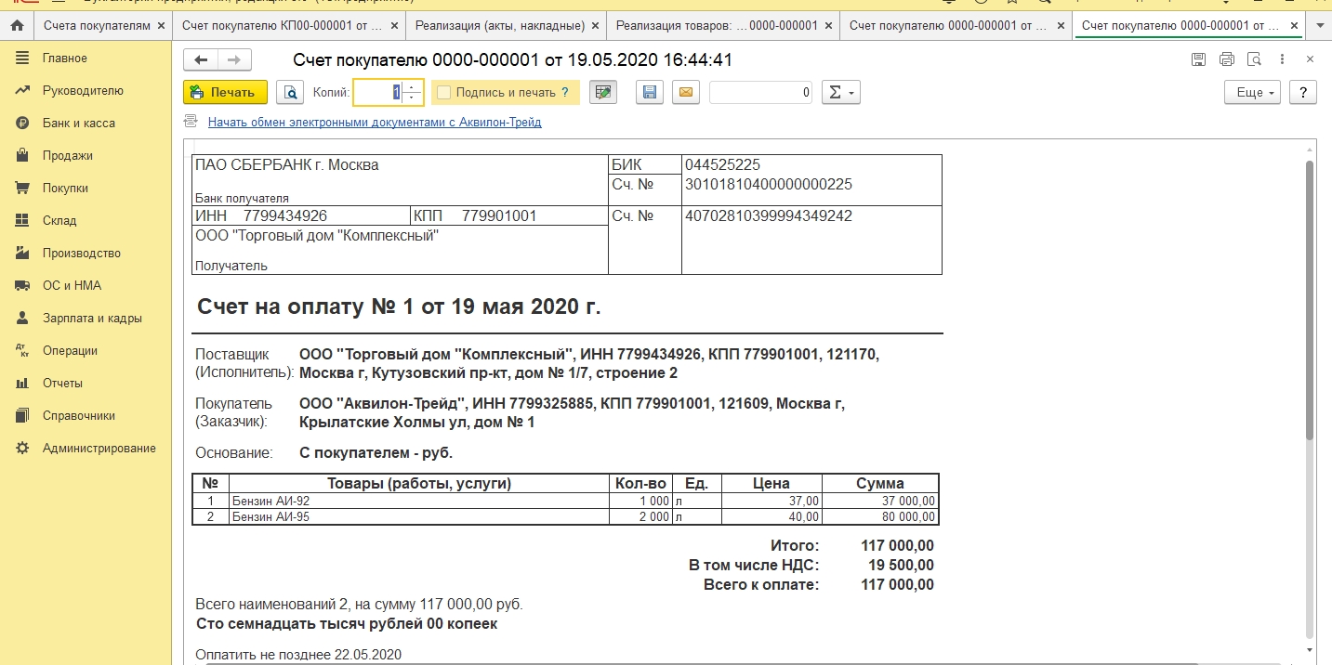This screenshot has height=665, width=1332.
Task: Navigate back with the left arrow
Action: tap(201, 60)
